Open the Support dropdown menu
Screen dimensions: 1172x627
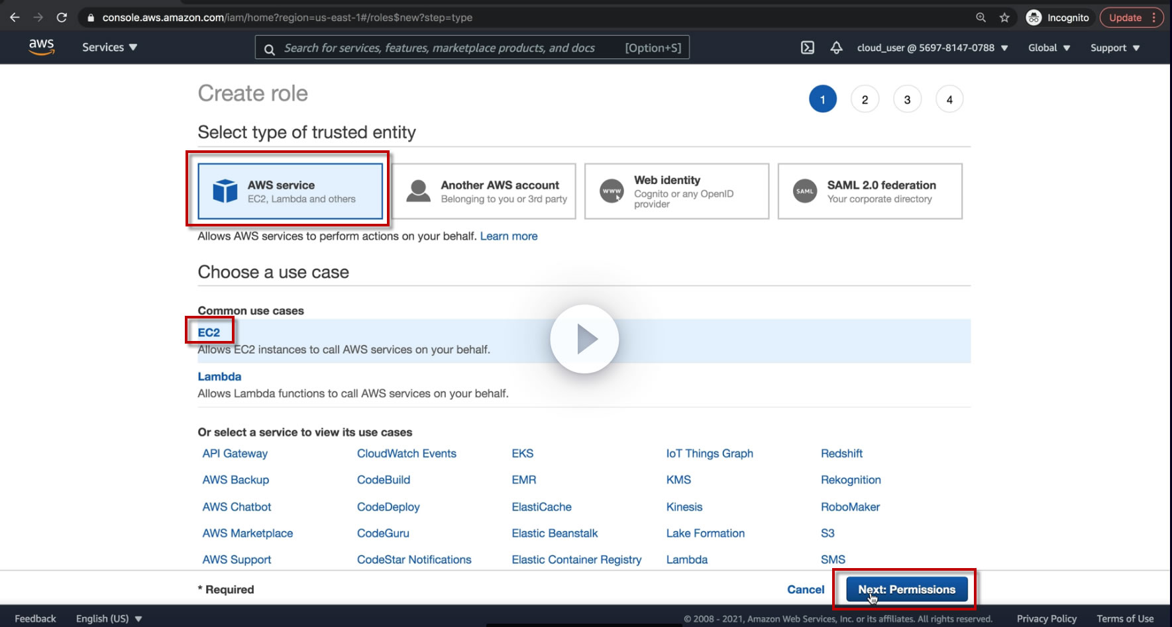[x=1115, y=48]
